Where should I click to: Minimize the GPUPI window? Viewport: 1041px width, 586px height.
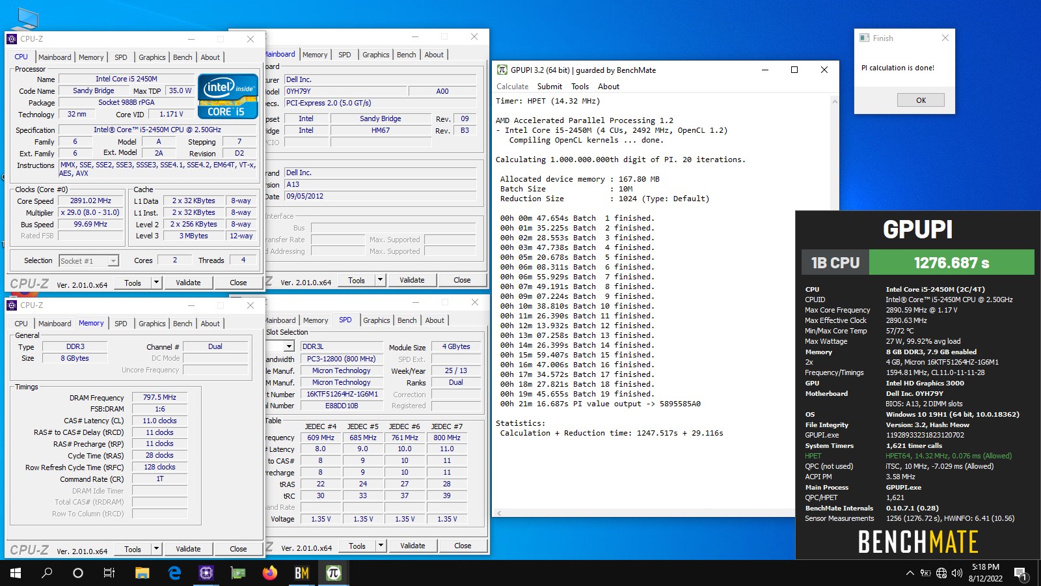764,70
